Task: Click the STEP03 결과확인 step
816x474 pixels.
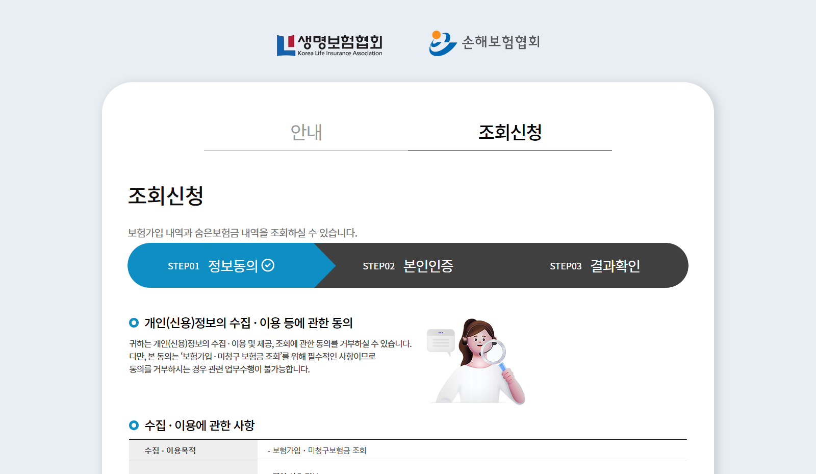Action: (595, 266)
